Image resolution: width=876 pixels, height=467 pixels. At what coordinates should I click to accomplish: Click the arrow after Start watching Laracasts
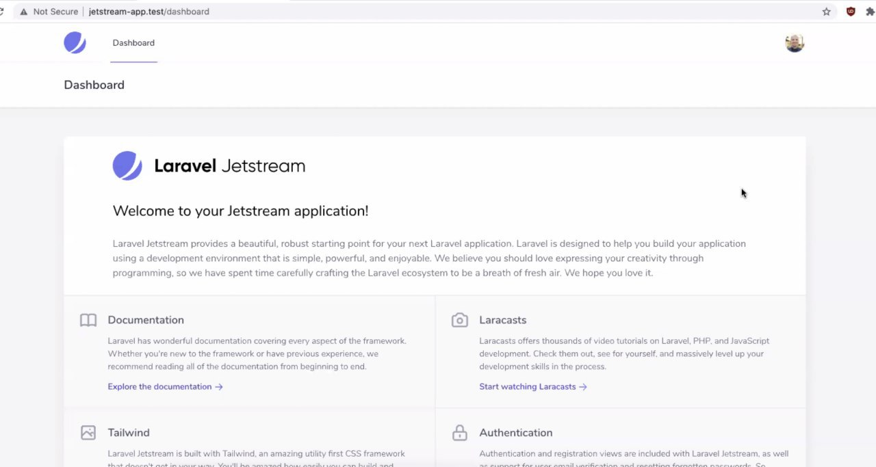(x=583, y=386)
